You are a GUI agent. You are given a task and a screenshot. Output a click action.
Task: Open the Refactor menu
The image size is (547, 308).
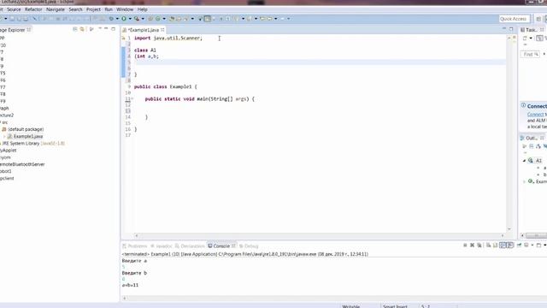tap(33, 9)
